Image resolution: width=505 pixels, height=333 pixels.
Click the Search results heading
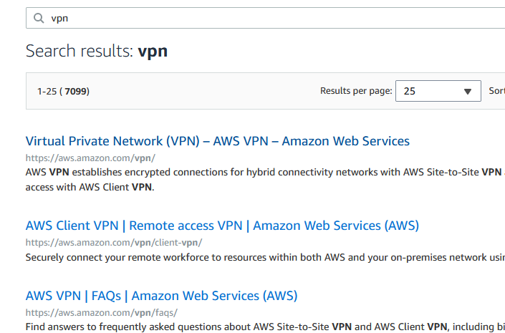79,51
